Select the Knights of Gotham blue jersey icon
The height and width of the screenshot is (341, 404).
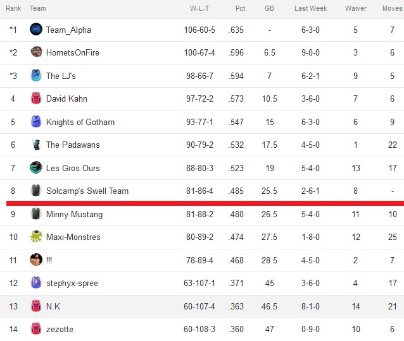point(36,121)
